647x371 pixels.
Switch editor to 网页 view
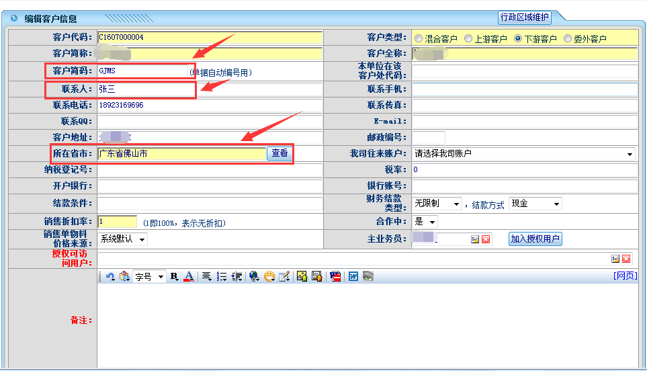pyautogui.click(x=625, y=276)
